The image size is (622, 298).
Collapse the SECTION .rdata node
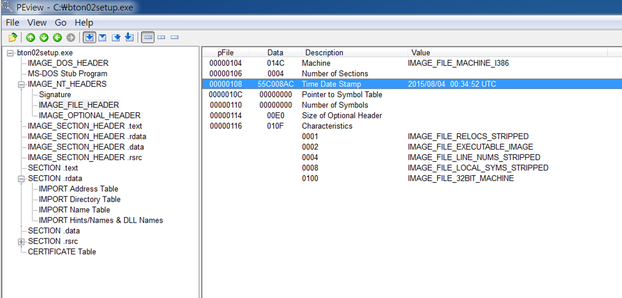21,179
